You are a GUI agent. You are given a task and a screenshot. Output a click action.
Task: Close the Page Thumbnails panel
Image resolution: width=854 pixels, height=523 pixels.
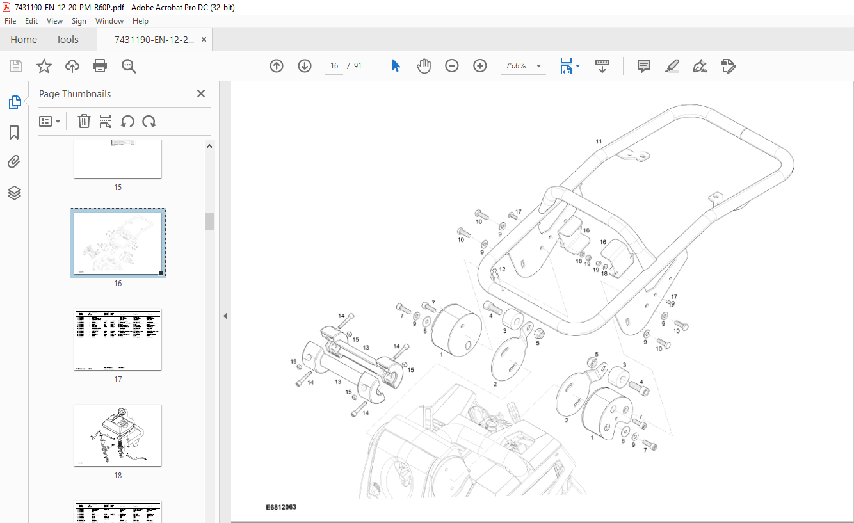(x=201, y=93)
